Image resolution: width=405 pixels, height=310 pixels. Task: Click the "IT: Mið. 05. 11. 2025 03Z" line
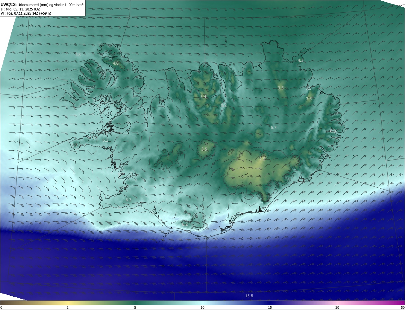point(21,9)
